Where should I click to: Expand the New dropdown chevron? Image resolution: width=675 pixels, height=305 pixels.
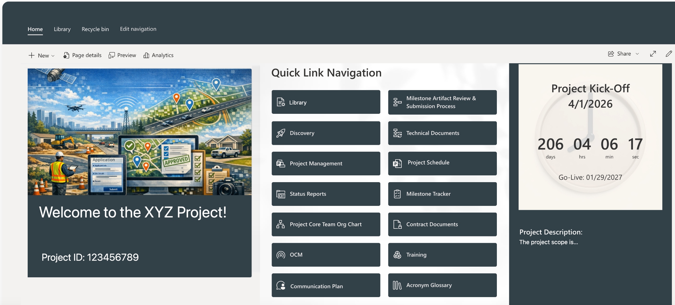click(53, 56)
